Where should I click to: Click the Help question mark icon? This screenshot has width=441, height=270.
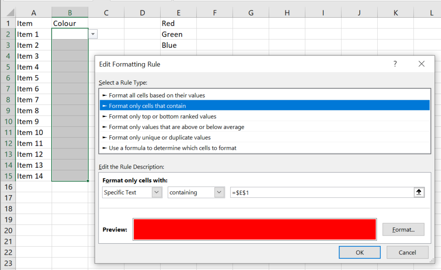[395, 64]
